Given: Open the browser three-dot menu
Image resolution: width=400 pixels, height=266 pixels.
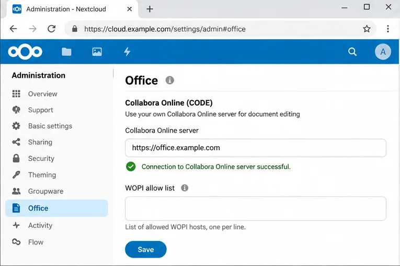Looking at the screenshot, I should 388,29.
